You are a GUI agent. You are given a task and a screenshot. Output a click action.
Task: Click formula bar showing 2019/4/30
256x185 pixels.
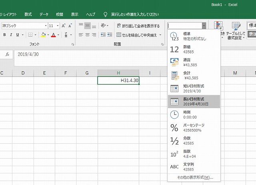tap(91, 58)
